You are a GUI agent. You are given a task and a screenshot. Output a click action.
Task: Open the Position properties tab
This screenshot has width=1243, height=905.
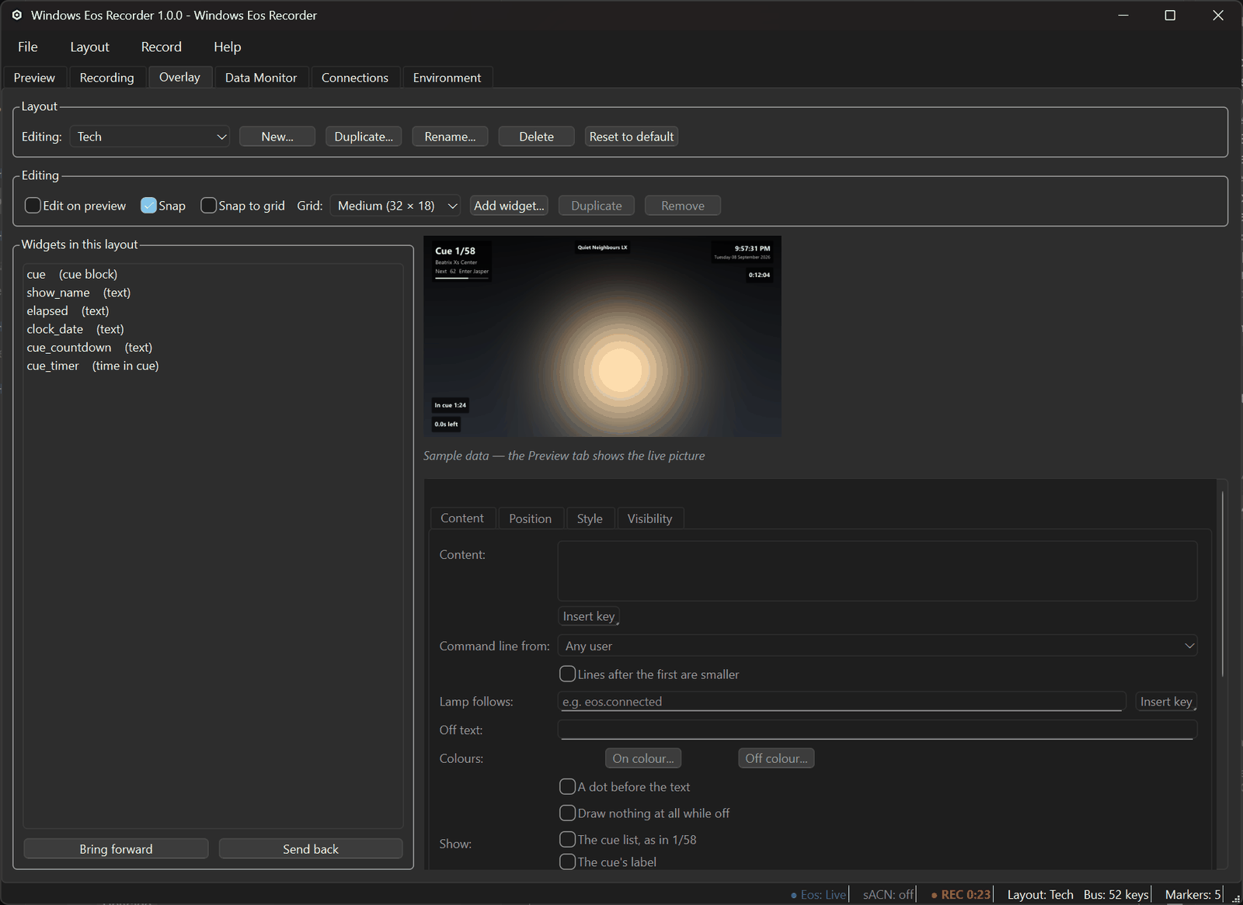click(x=531, y=518)
